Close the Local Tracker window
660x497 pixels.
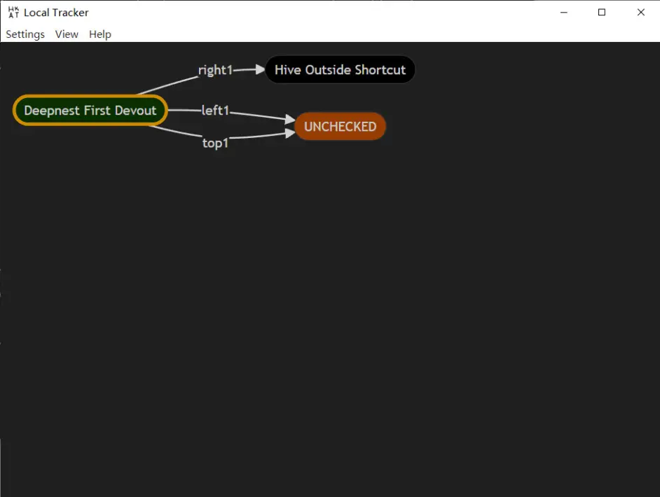click(x=640, y=13)
